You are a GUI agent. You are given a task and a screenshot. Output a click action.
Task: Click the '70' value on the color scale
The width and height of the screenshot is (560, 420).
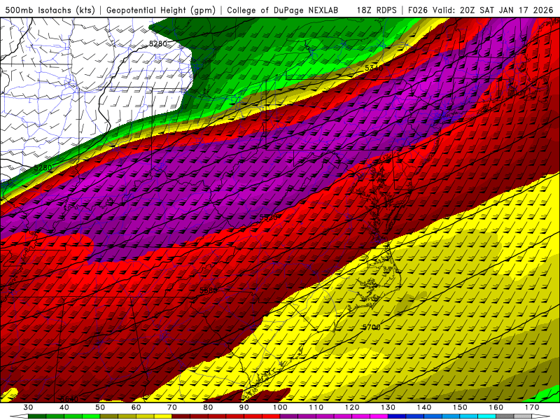pyautogui.click(x=172, y=407)
